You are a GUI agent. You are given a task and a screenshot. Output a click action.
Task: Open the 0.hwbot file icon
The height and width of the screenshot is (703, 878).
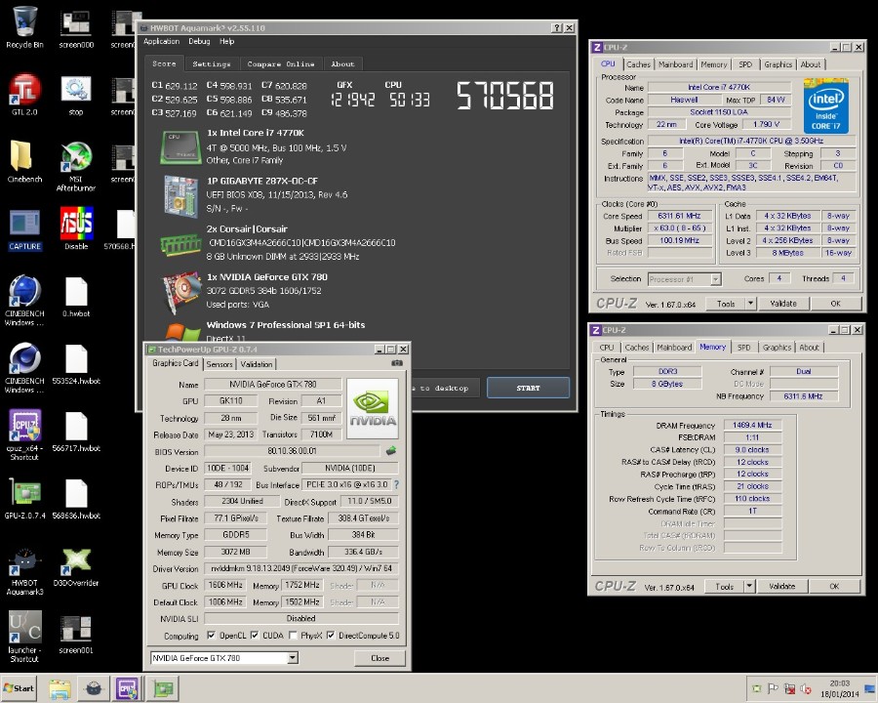pos(76,297)
